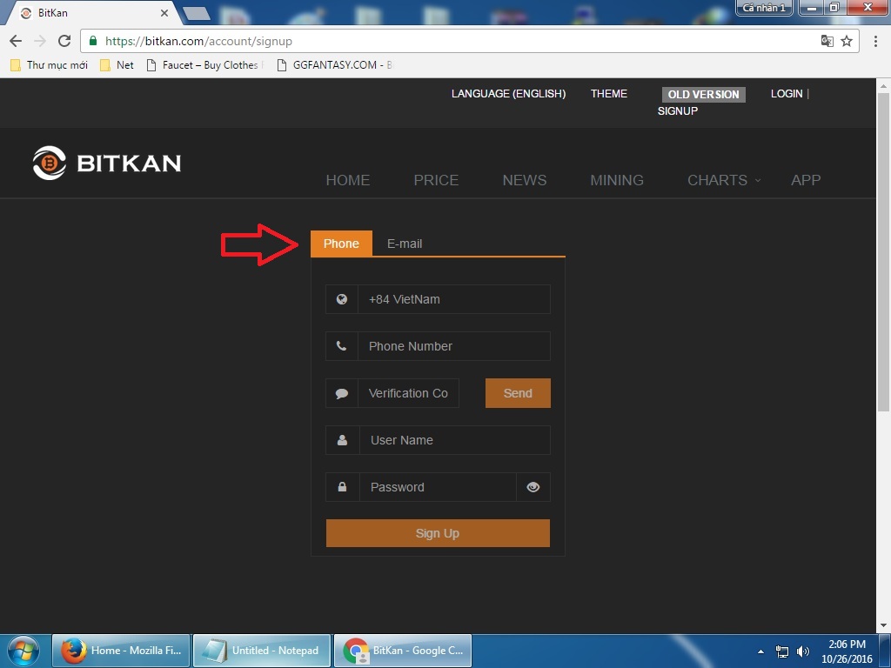
Task: Click the Cá nhân 1 profile button
Action: 764,8
